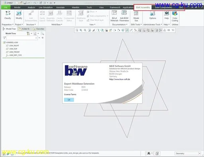
Task: Switch to the Annotate ribbon tab
Action: pos(60,7)
